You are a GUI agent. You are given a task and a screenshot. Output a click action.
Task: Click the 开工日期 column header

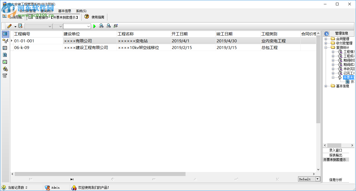point(193,34)
